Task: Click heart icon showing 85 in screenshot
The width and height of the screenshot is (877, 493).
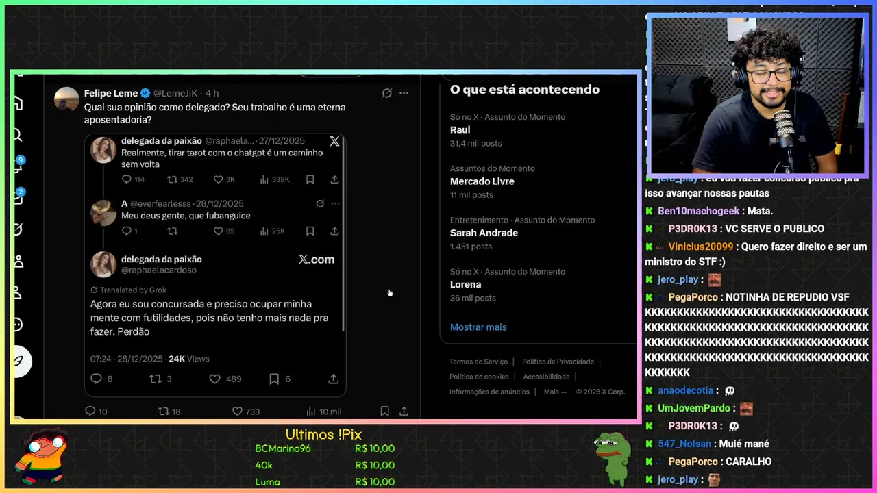Action: [218, 231]
